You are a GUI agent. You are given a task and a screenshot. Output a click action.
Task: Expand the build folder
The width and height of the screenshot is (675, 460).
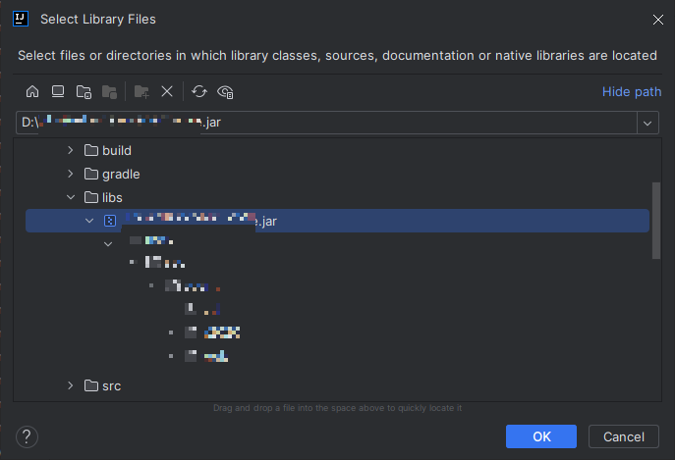pos(71,150)
